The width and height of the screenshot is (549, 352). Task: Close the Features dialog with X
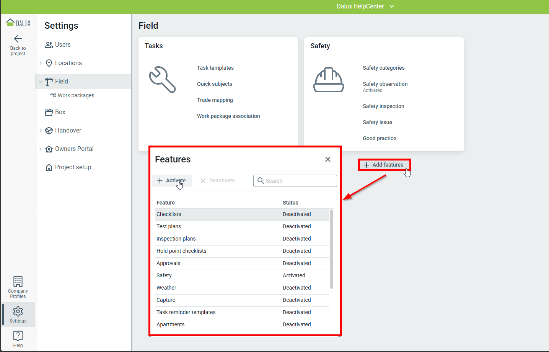(328, 159)
